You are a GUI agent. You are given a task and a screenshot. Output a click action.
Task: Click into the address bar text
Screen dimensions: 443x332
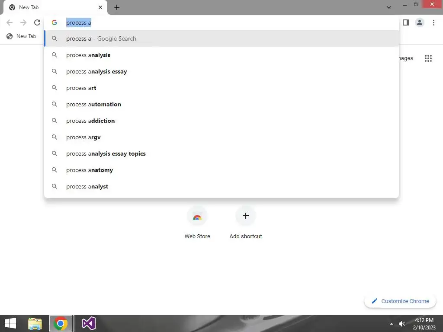[79, 22]
